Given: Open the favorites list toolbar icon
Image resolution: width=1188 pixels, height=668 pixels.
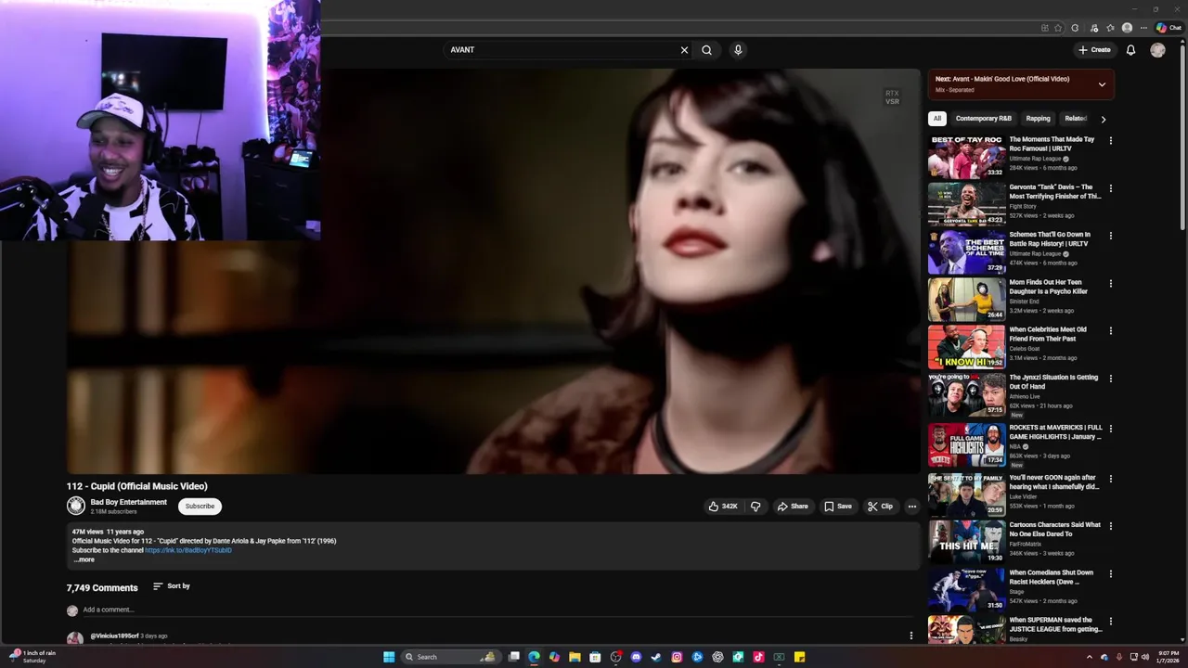Looking at the screenshot, I should click(x=1110, y=28).
